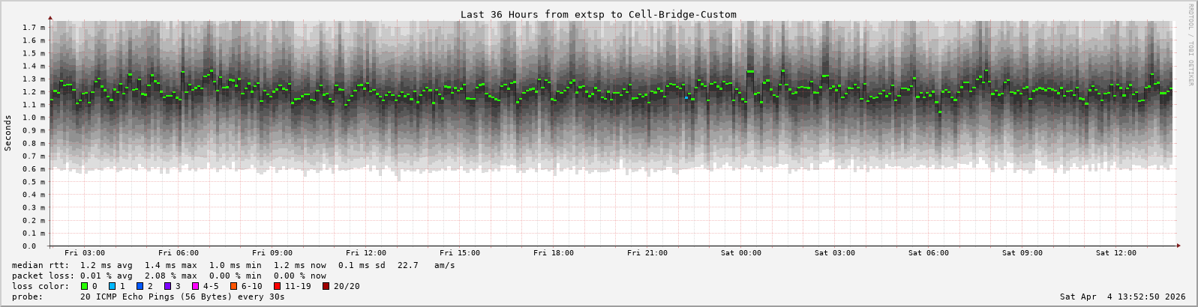Click the 1.7 m y-axis tick label
The height and width of the screenshot is (307, 1198).
34,28
